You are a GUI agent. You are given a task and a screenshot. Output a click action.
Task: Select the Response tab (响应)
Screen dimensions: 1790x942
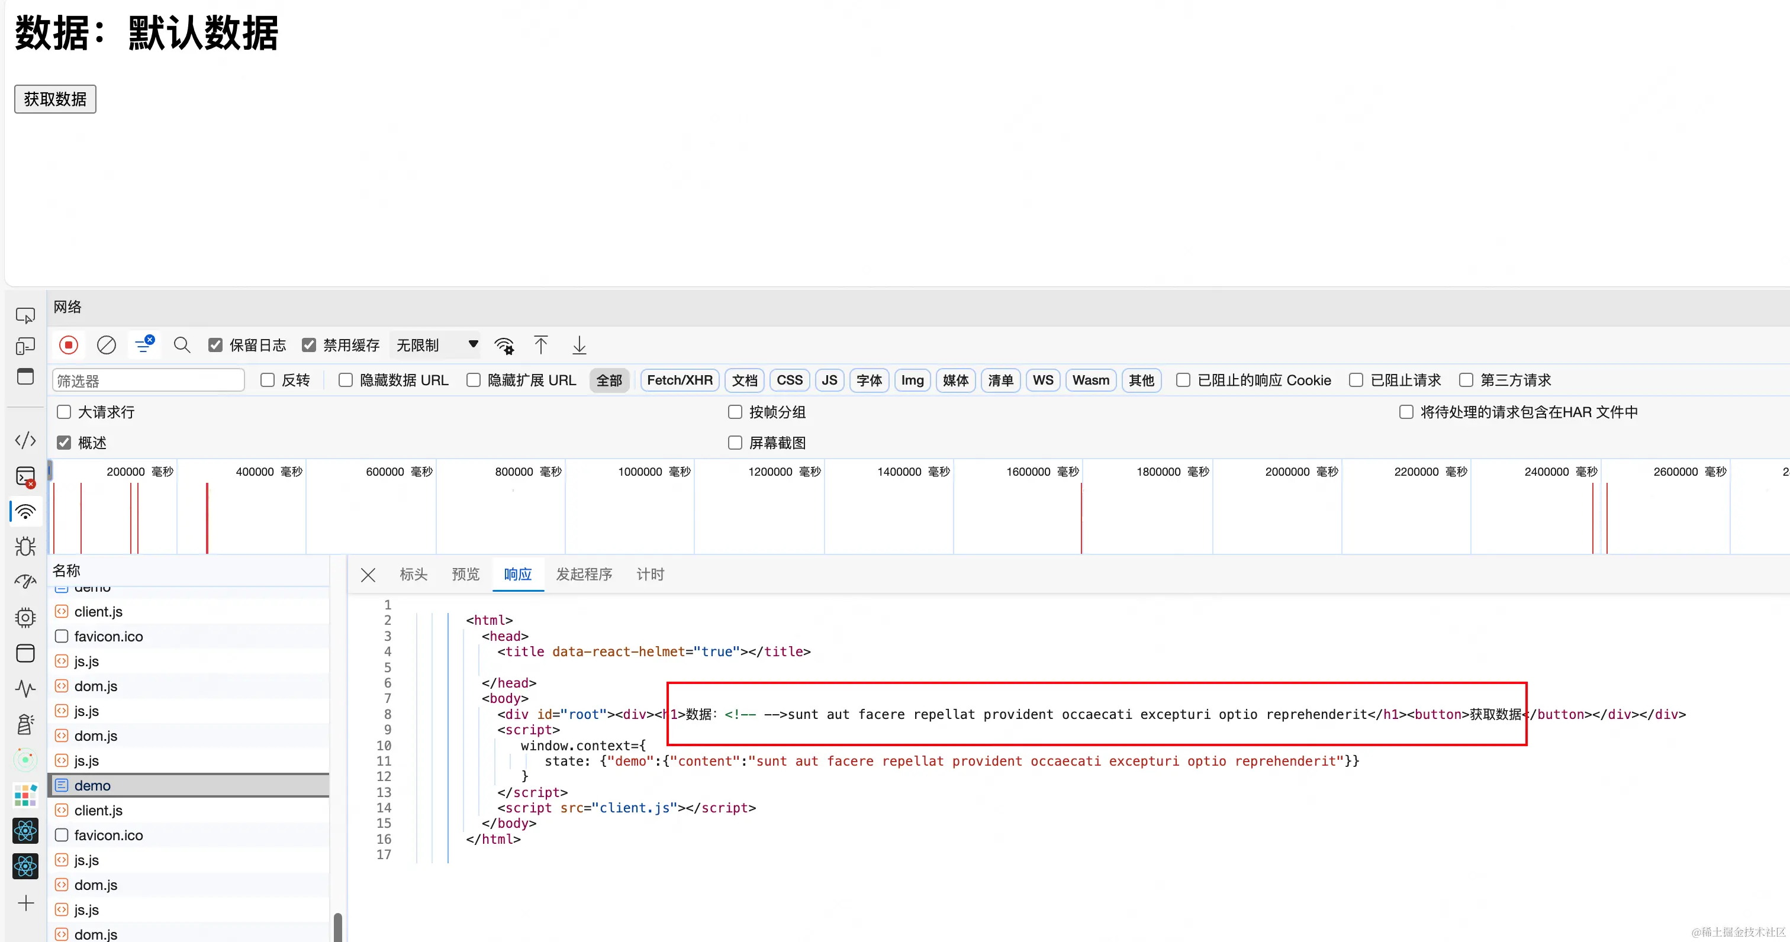pyautogui.click(x=518, y=575)
